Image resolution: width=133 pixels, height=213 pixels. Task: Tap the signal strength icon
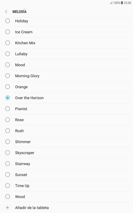(x=111, y=3)
